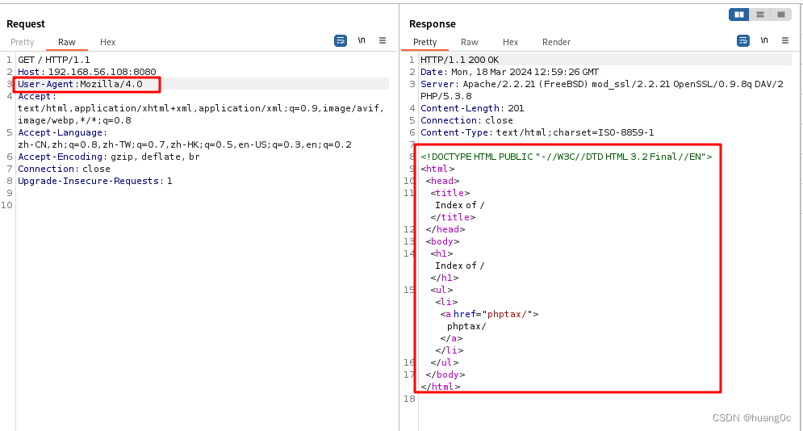Click the closing </html> tag line
Viewport: 803px width, 431px height.
[x=440, y=387]
